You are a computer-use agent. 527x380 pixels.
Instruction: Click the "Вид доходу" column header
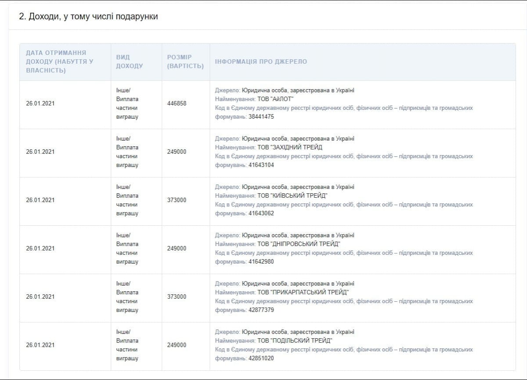(136, 62)
